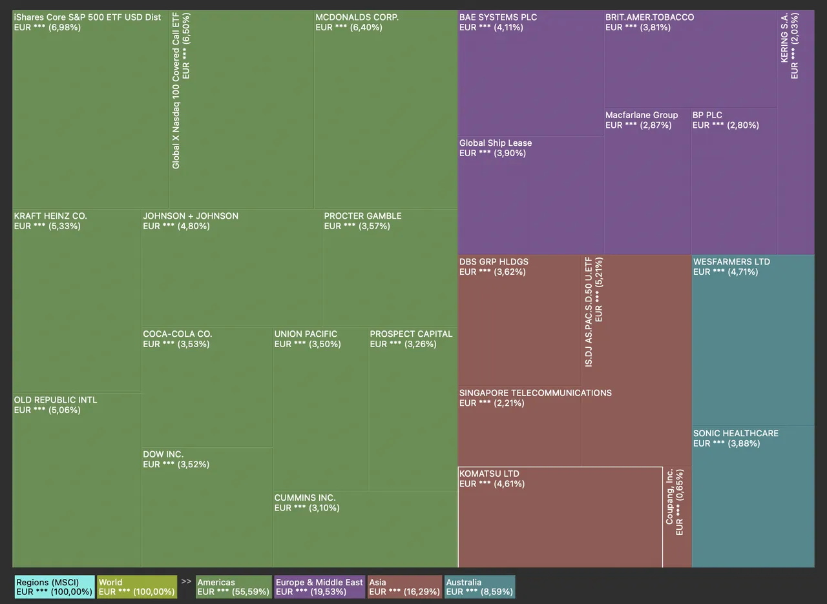Screen dimensions: 827x604
Task: Click the BP PLC tile
Action: coord(734,181)
